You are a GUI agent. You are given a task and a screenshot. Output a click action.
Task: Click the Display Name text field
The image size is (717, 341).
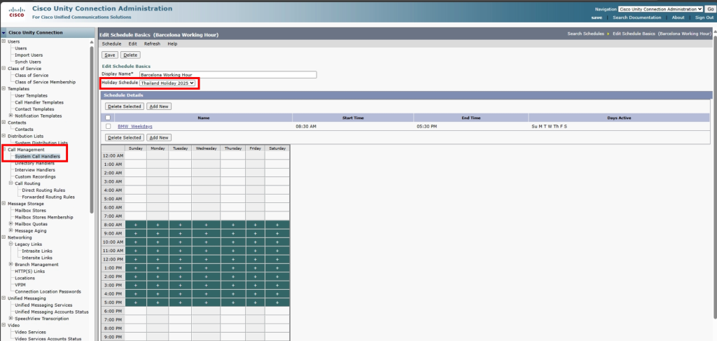click(228, 74)
